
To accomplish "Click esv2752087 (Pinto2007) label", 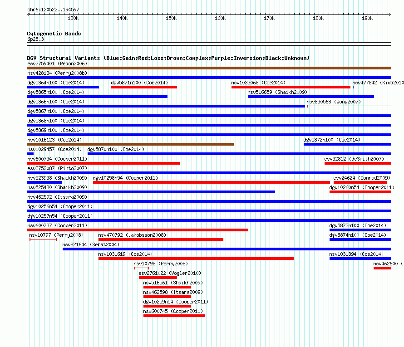I will [x=57, y=168].
